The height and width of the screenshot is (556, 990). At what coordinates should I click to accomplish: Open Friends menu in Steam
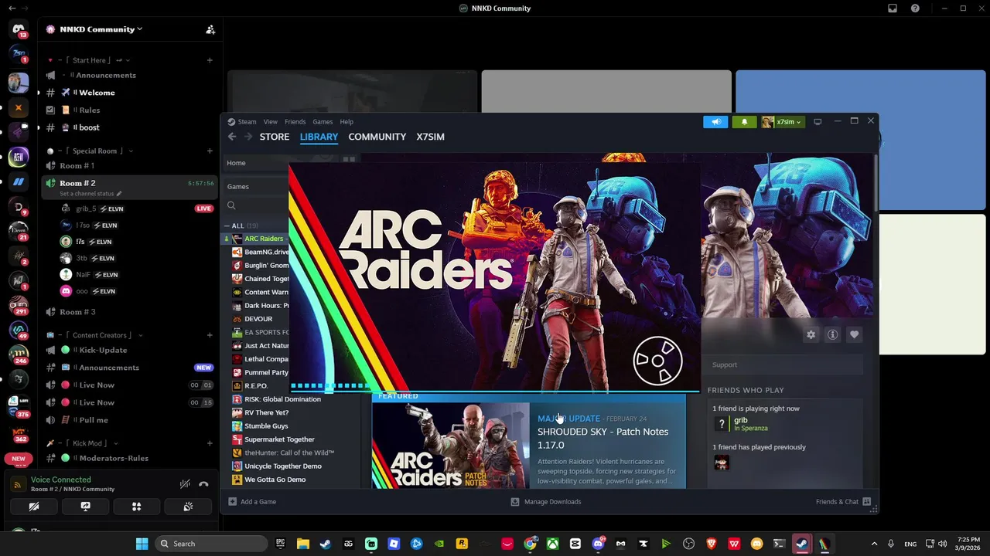(x=295, y=122)
